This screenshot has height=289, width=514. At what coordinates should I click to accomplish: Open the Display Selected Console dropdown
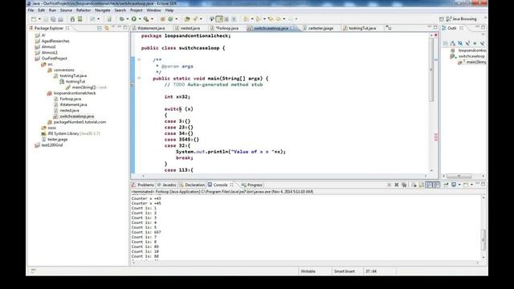[459, 185]
